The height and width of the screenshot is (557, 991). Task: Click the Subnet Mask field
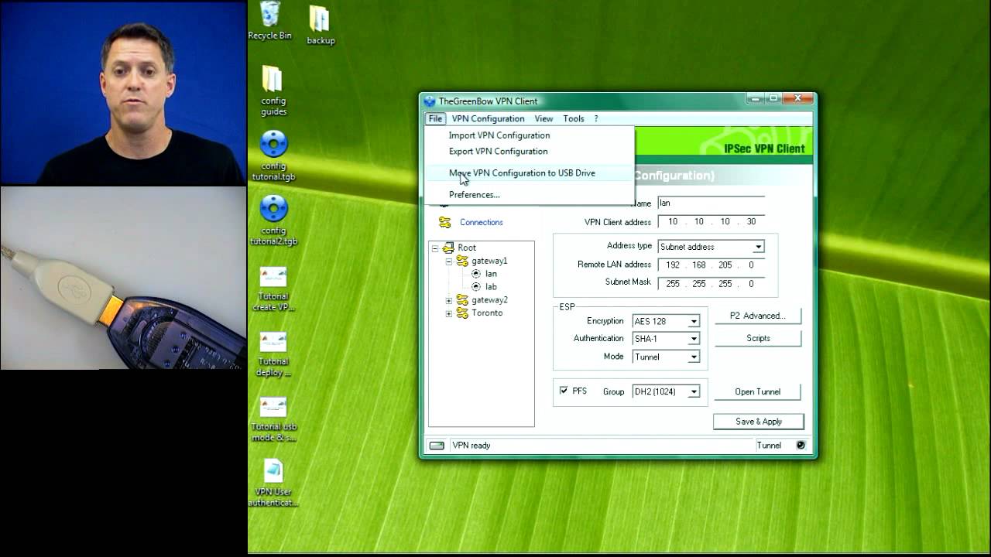pyautogui.click(x=711, y=284)
